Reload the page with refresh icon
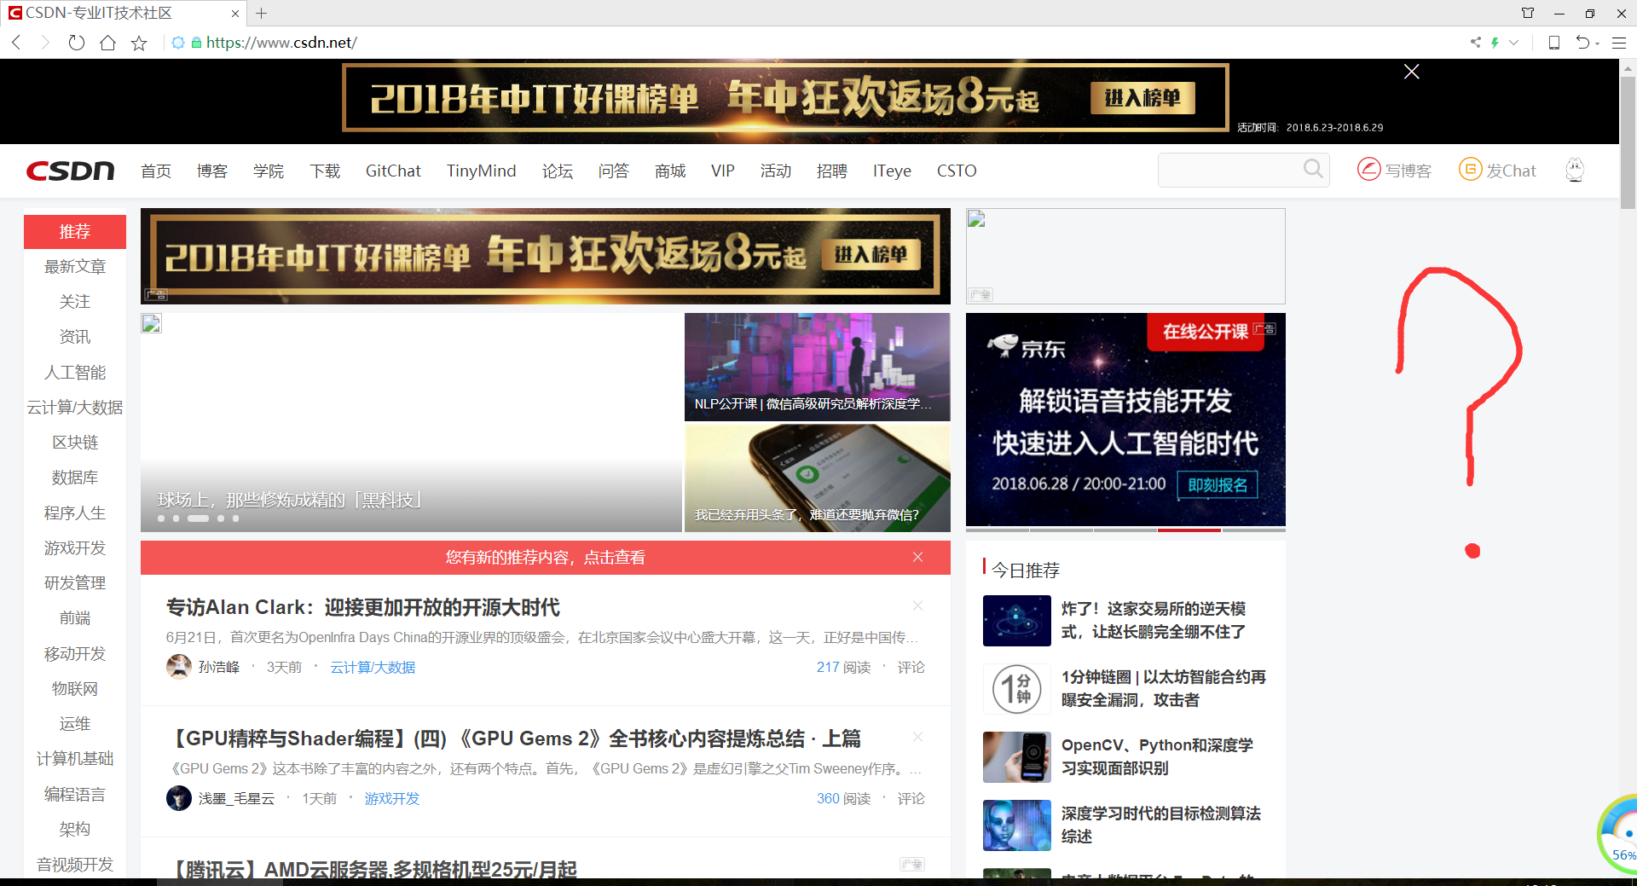The width and height of the screenshot is (1637, 886). tap(77, 43)
